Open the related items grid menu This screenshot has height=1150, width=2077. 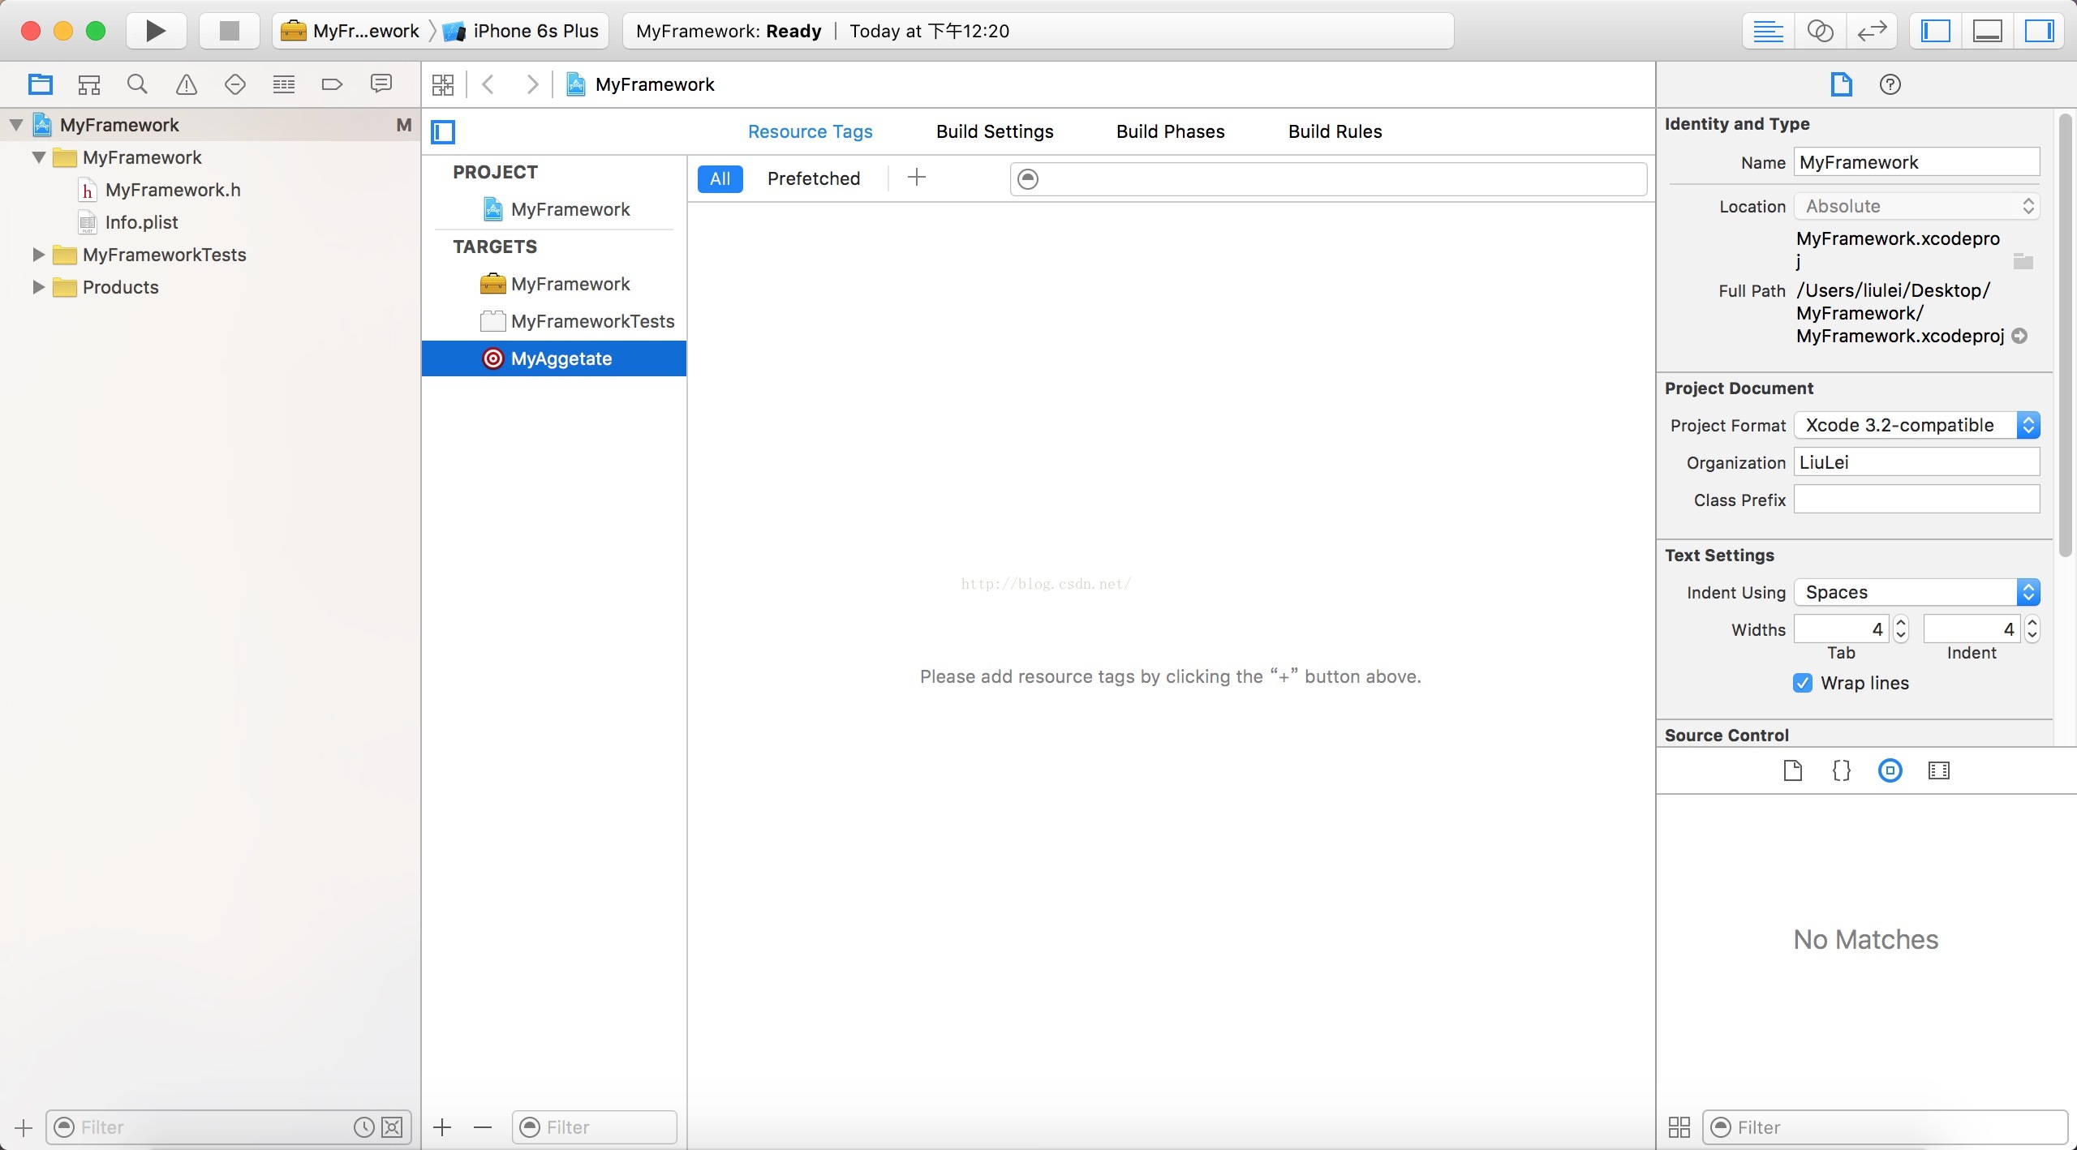(443, 84)
